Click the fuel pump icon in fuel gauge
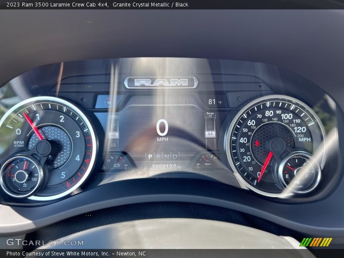The width and height of the screenshot is (344, 258). 298,181
